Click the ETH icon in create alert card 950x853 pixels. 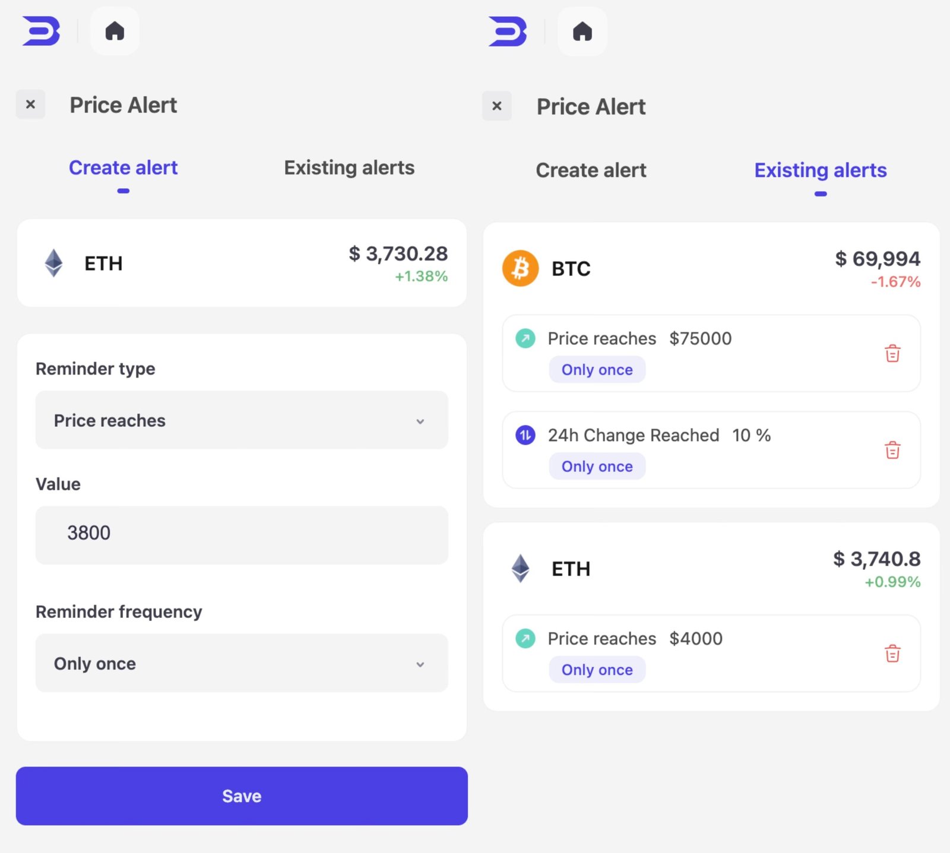click(54, 263)
